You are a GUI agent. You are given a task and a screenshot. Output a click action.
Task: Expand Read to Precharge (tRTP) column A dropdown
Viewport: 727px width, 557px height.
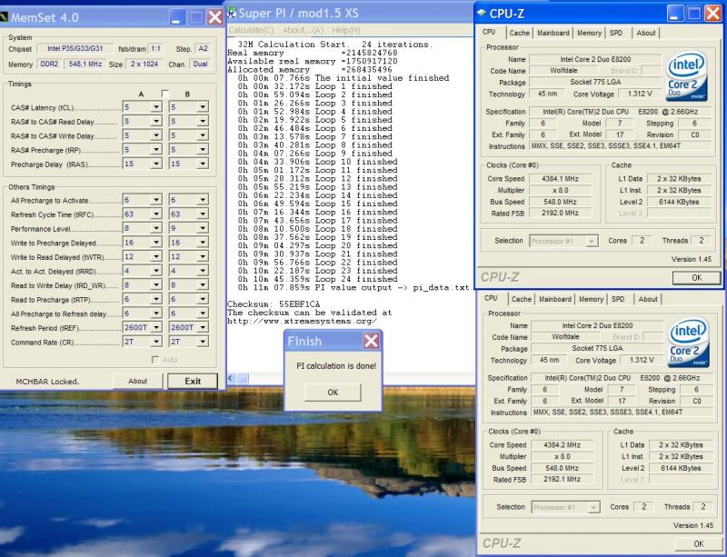tap(156, 299)
